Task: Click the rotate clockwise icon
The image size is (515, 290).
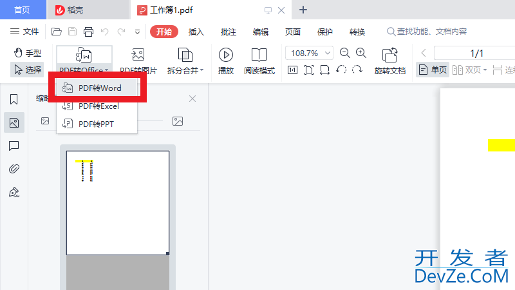Action: pos(357,70)
